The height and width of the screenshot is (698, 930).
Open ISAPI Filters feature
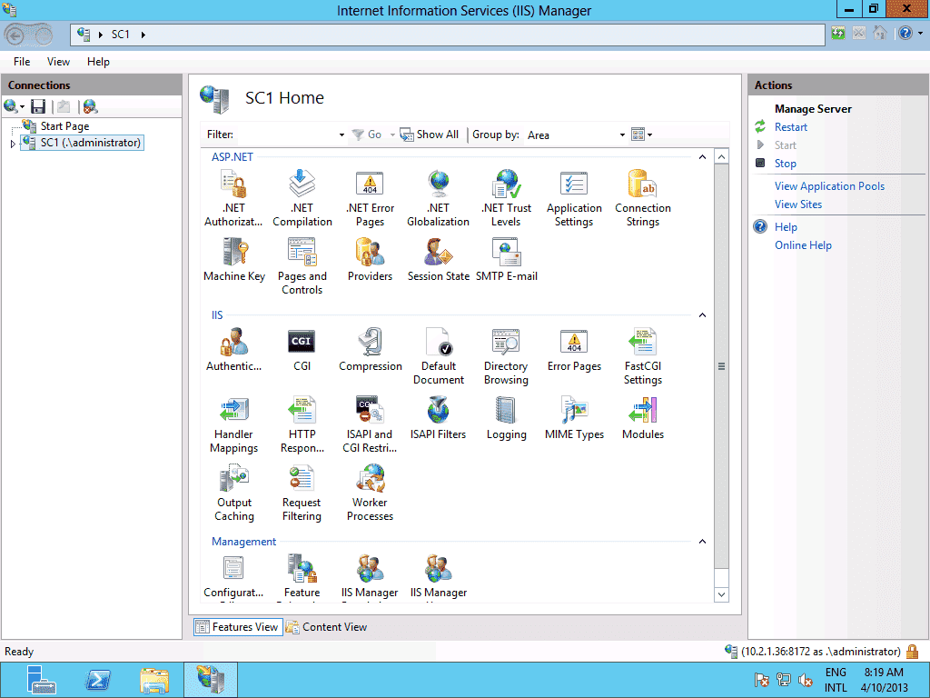click(439, 418)
